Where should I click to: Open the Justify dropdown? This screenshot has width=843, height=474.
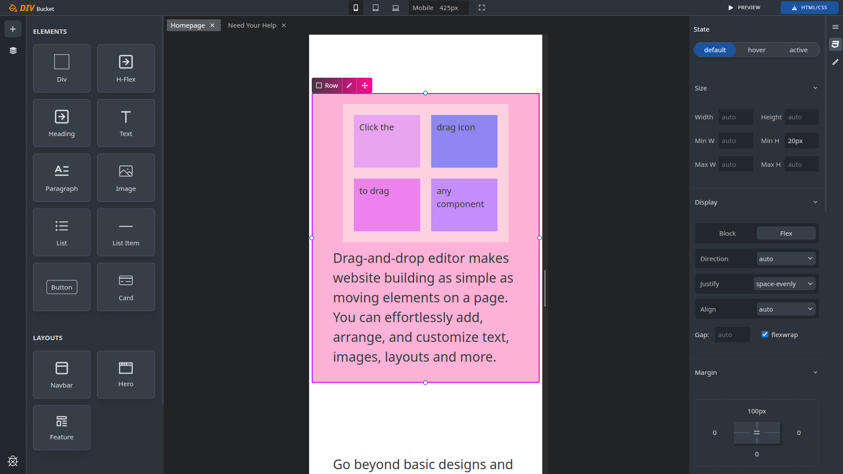(x=785, y=284)
